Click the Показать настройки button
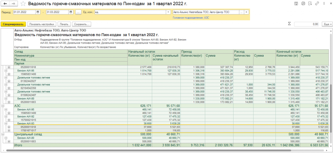The width and height of the screenshot is (333, 153). pyautogui.click(x=41, y=24)
